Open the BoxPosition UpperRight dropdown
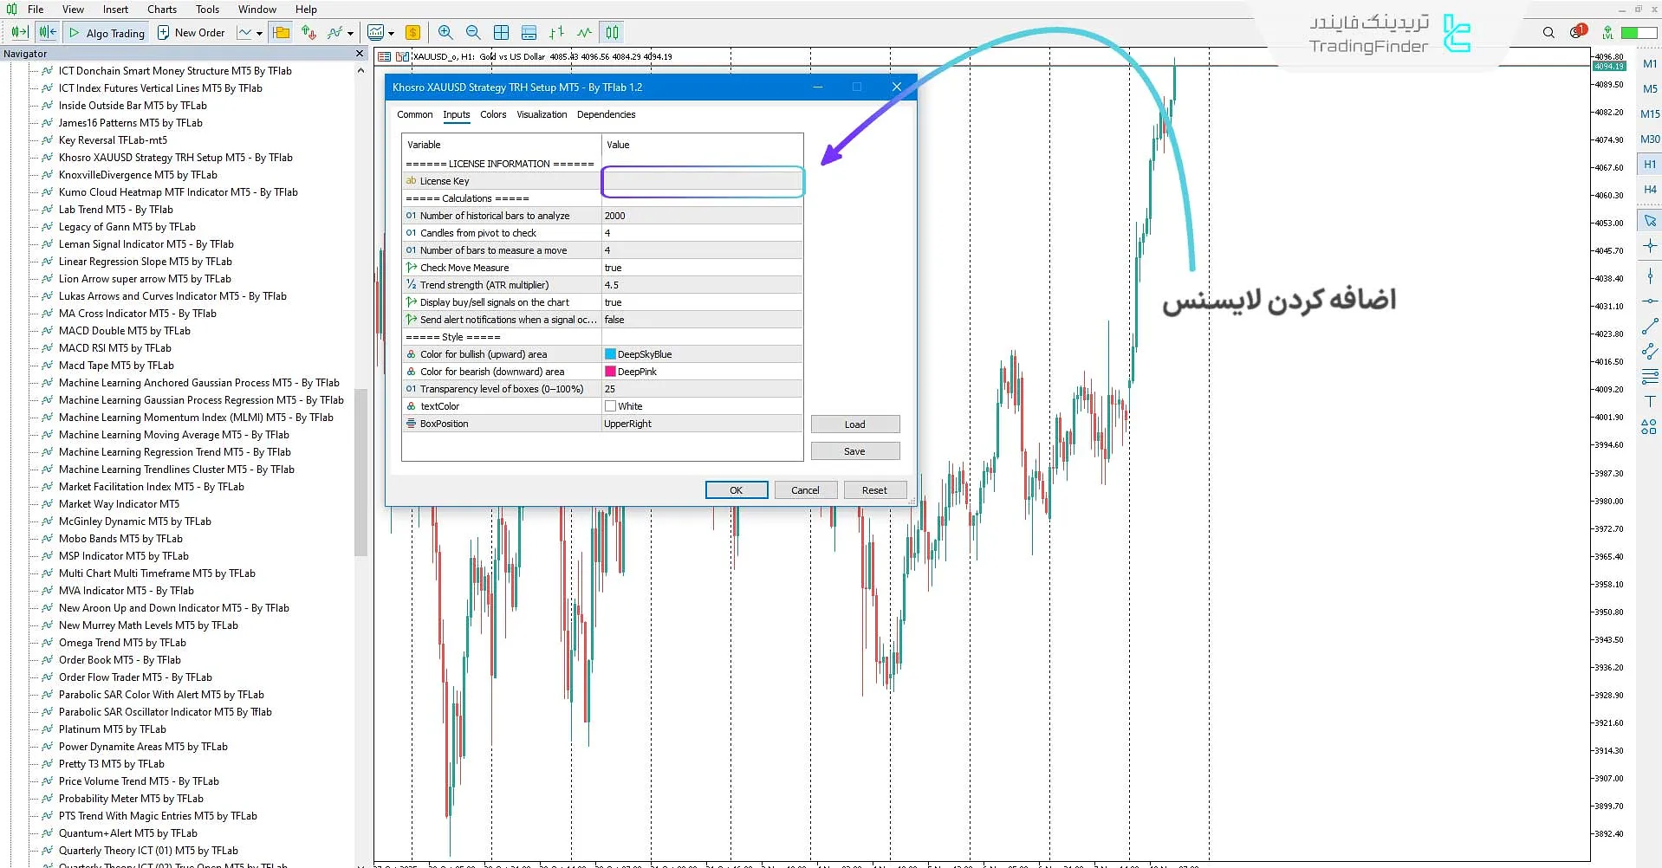 tap(702, 424)
